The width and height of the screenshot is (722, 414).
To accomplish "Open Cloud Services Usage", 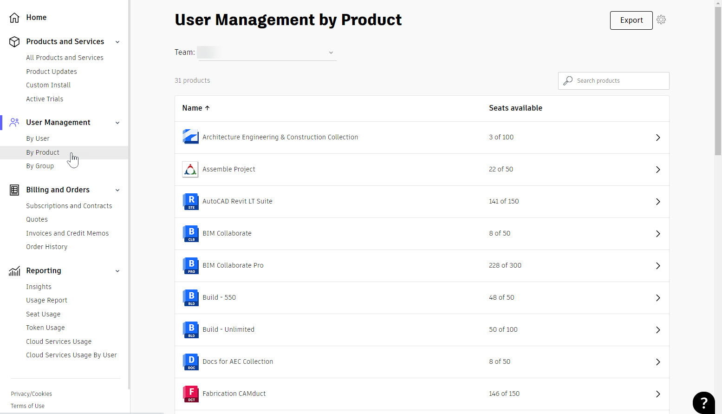I will point(59,342).
